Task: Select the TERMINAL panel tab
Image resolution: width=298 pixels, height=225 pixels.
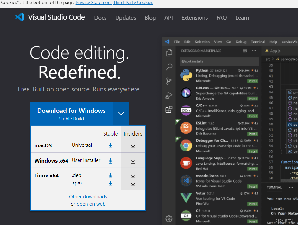Action: point(274,187)
